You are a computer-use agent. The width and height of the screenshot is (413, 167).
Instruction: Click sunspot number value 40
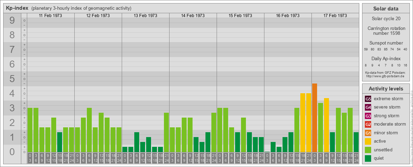(405, 49)
